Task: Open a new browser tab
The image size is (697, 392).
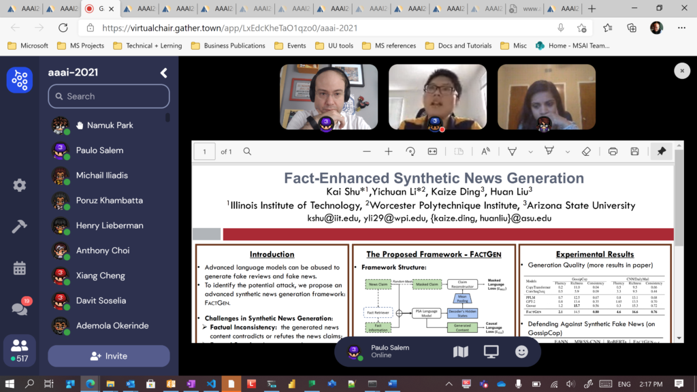Action: tap(591, 8)
